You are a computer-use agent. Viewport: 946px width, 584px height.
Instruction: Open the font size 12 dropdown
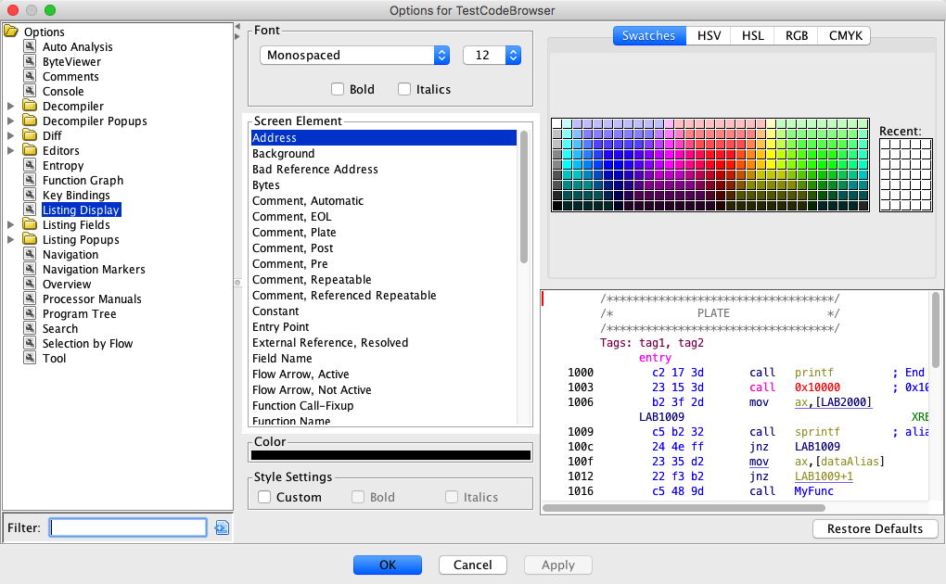click(492, 56)
